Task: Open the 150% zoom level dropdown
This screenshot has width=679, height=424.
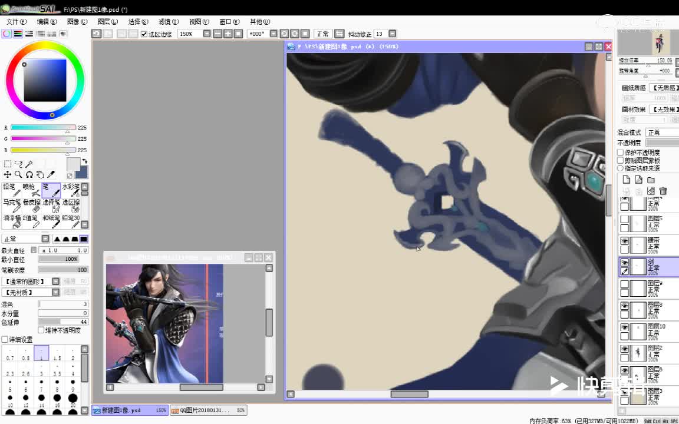Action: 206,34
